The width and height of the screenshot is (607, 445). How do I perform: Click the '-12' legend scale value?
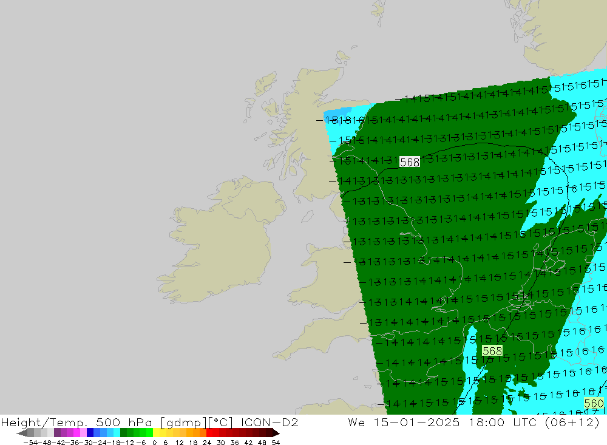[127, 443]
